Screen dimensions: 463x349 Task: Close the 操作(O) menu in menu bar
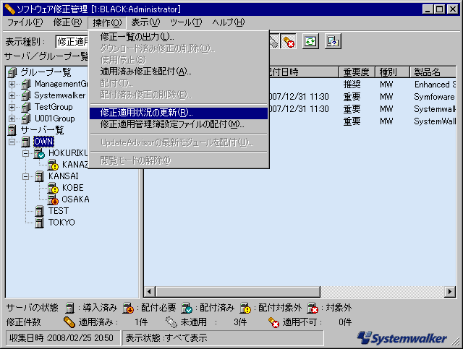point(107,22)
